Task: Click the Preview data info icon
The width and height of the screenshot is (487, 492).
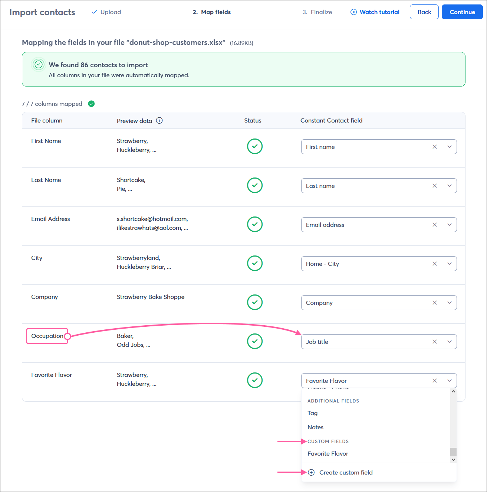Action: coord(159,120)
